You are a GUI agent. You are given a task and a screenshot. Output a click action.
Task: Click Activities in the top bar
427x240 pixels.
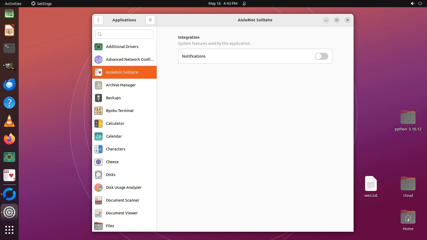(x=13, y=3)
